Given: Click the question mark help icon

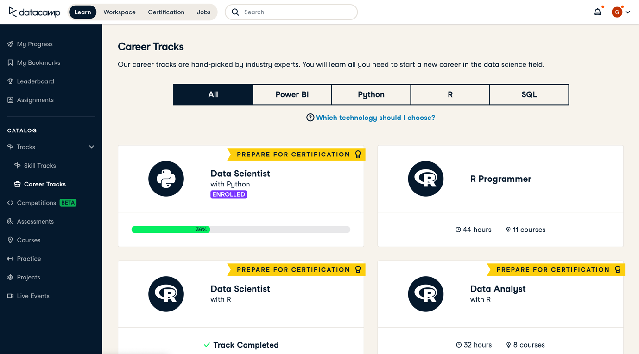Looking at the screenshot, I should coord(310,118).
